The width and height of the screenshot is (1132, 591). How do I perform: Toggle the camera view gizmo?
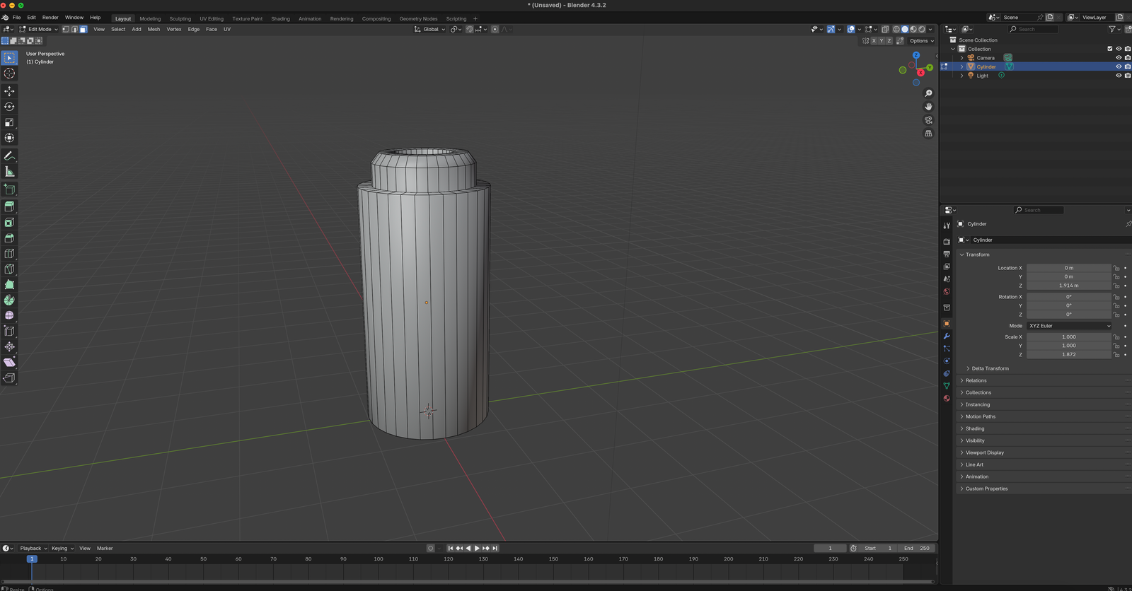click(x=928, y=120)
